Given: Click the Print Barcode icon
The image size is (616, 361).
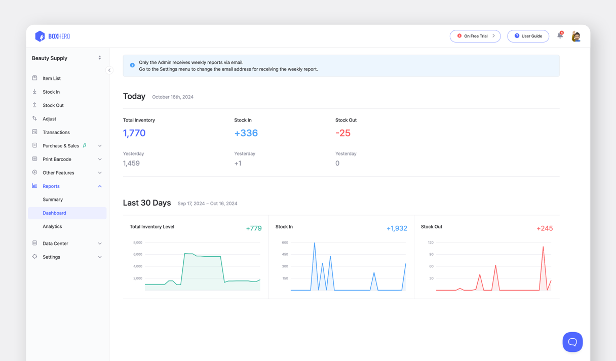Looking at the screenshot, I should (x=34, y=159).
